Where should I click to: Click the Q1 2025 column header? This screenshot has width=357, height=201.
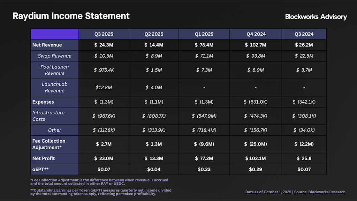click(204, 34)
